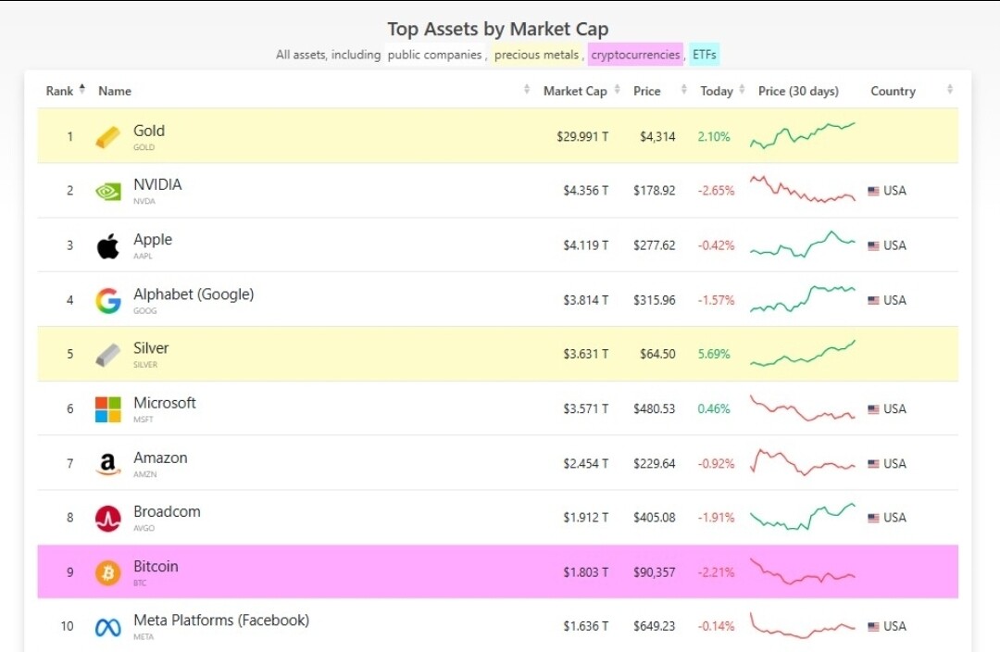Filter by public companies tag
The height and width of the screenshot is (652, 1000).
434,55
